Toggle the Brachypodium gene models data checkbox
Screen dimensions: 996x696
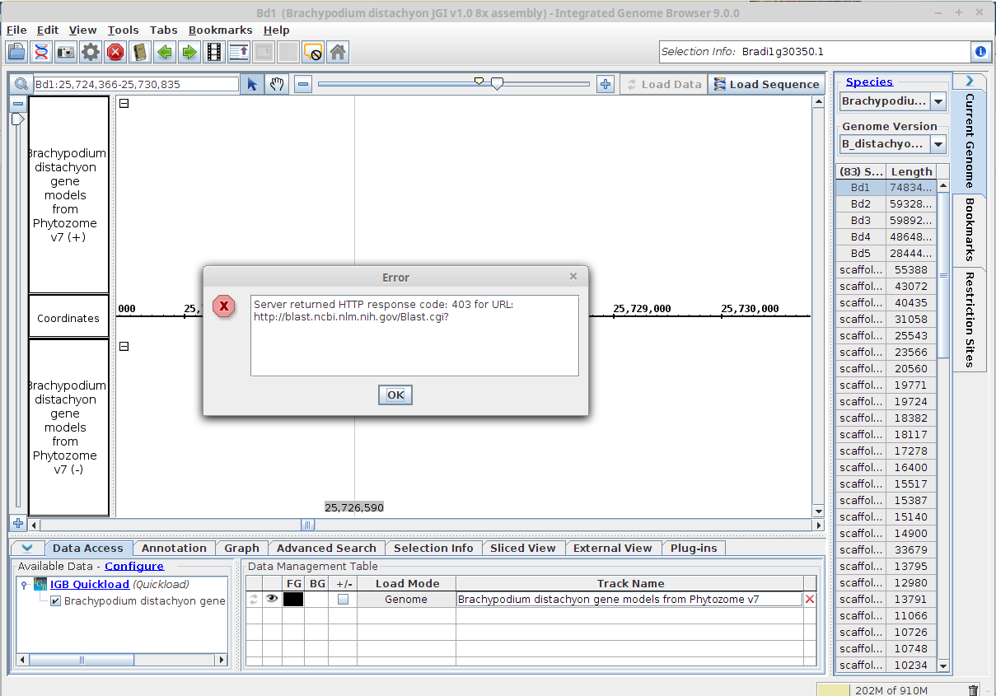55,601
